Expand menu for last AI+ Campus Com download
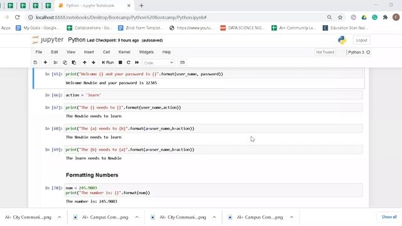The height and width of the screenshot is (226, 402). tap(291, 217)
